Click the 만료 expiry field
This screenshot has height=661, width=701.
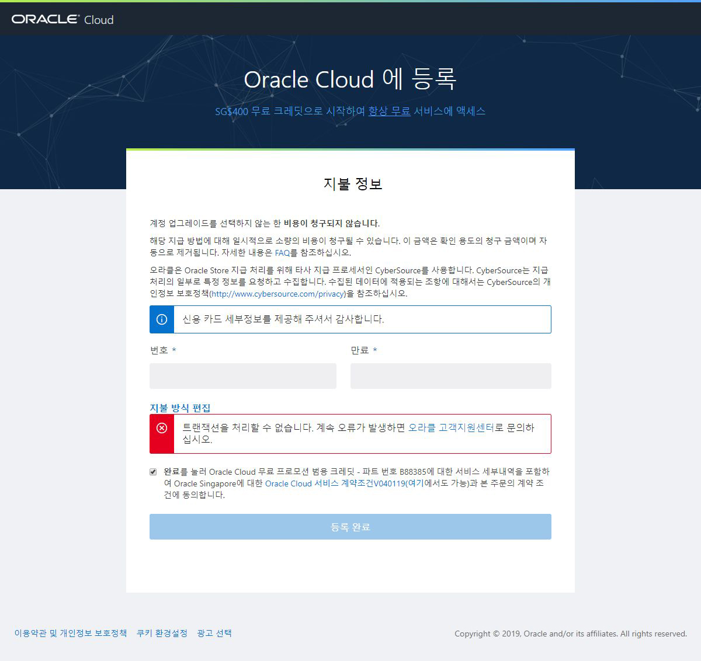(x=451, y=376)
